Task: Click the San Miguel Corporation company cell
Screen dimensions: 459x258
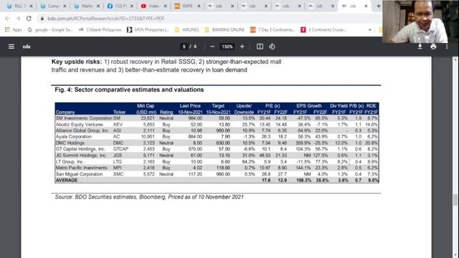Action: pyautogui.click(x=79, y=174)
